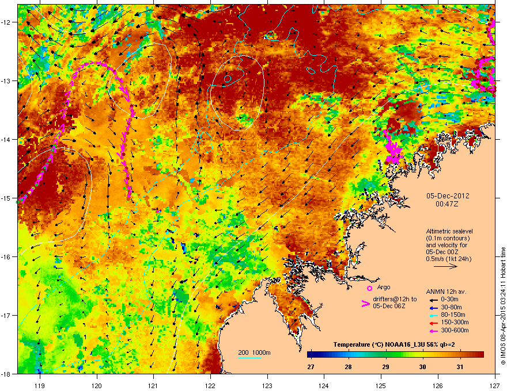Click the red 150-300m arrow legend icon
This screenshot has height=391, width=507.
tap(433, 323)
